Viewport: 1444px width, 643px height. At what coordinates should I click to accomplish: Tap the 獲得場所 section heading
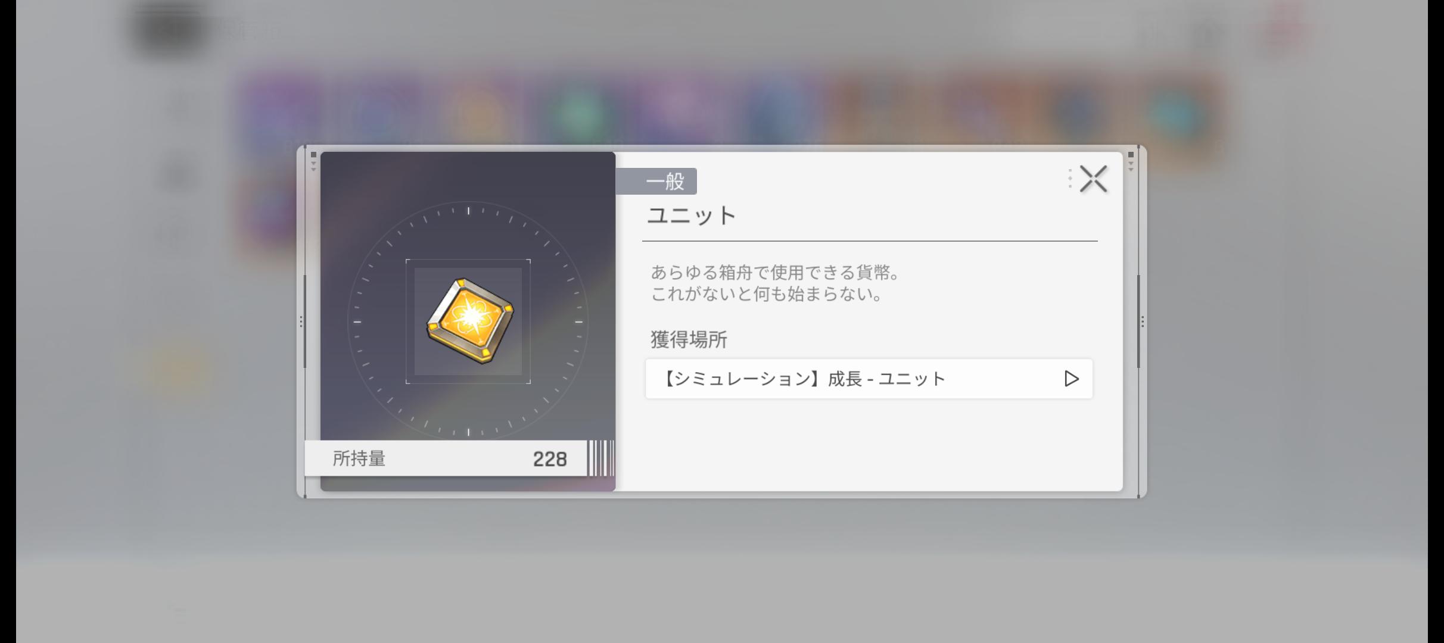[689, 340]
